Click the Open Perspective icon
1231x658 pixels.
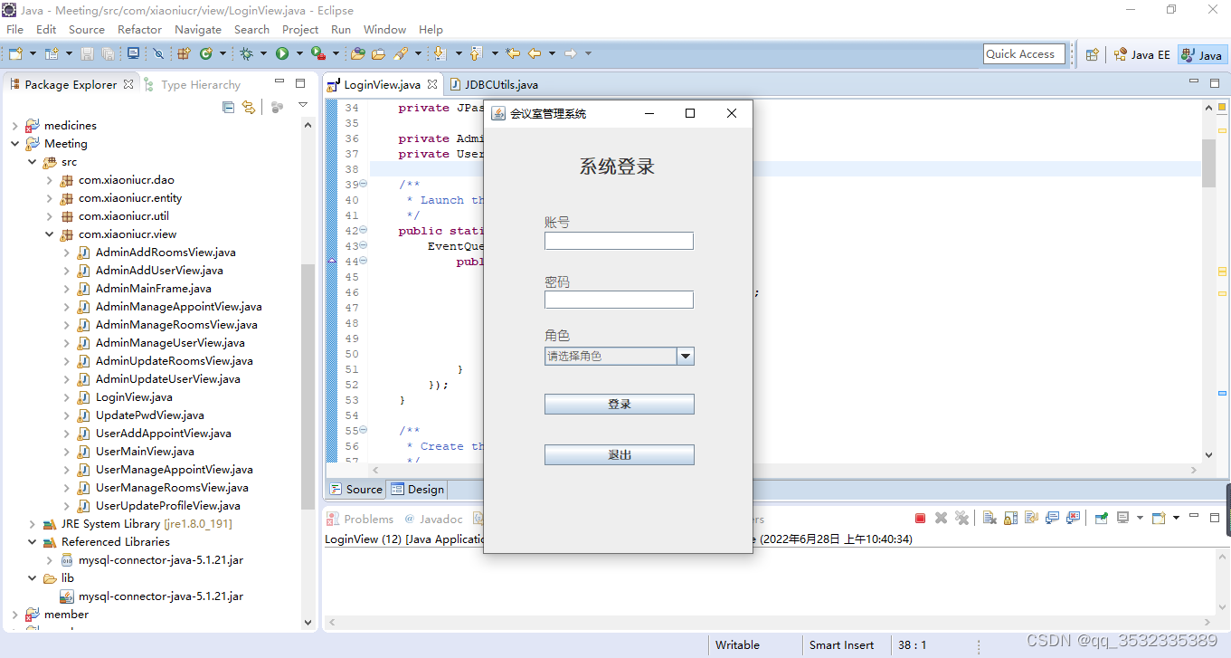[1092, 54]
